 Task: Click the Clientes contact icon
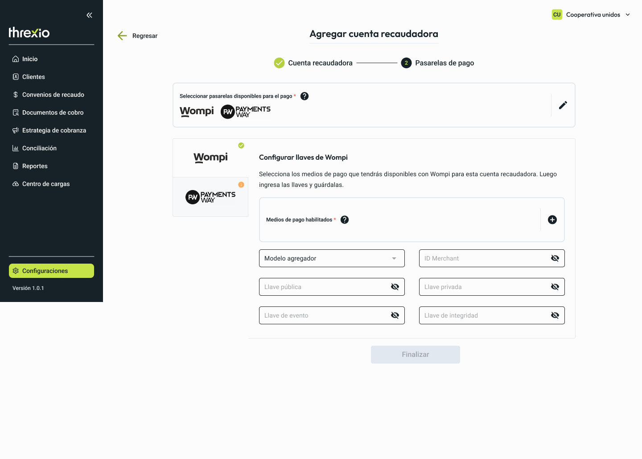pyautogui.click(x=16, y=77)
